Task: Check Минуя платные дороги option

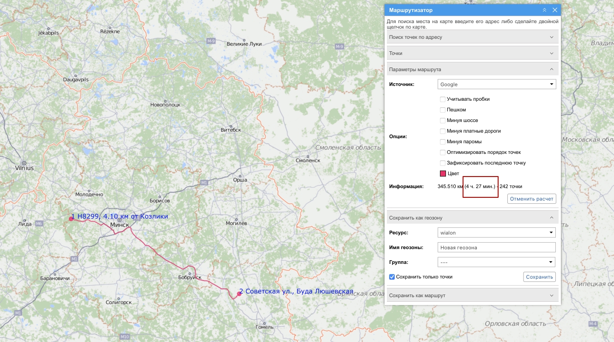Action: pyautogui.click(x=443, y=131)
